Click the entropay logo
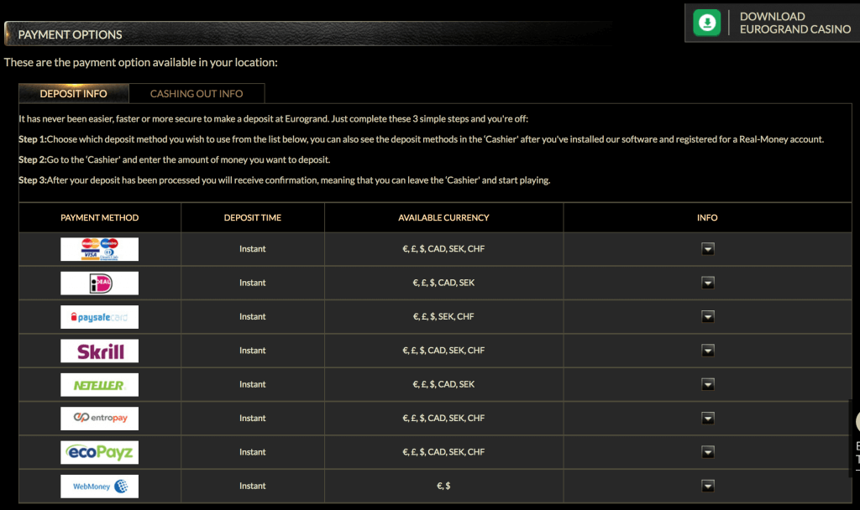The height and width of the screenshot is (510, 860). (x=99, y=418)
